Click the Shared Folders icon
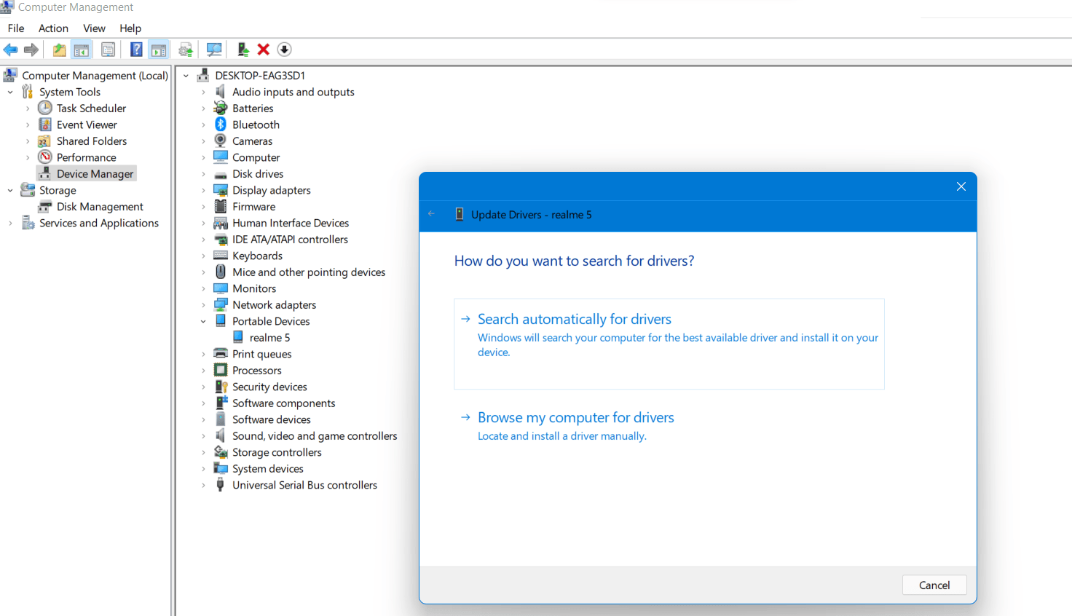 pos(44,141)
